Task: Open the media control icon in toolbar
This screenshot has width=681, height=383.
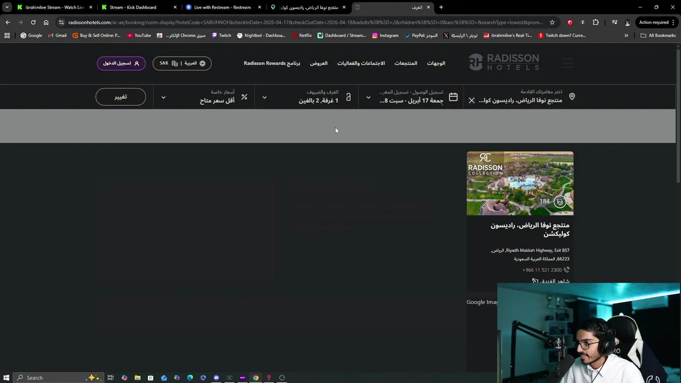Action: [614, 22]
